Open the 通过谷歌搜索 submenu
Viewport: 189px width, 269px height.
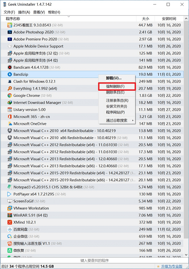click(117, 120)
